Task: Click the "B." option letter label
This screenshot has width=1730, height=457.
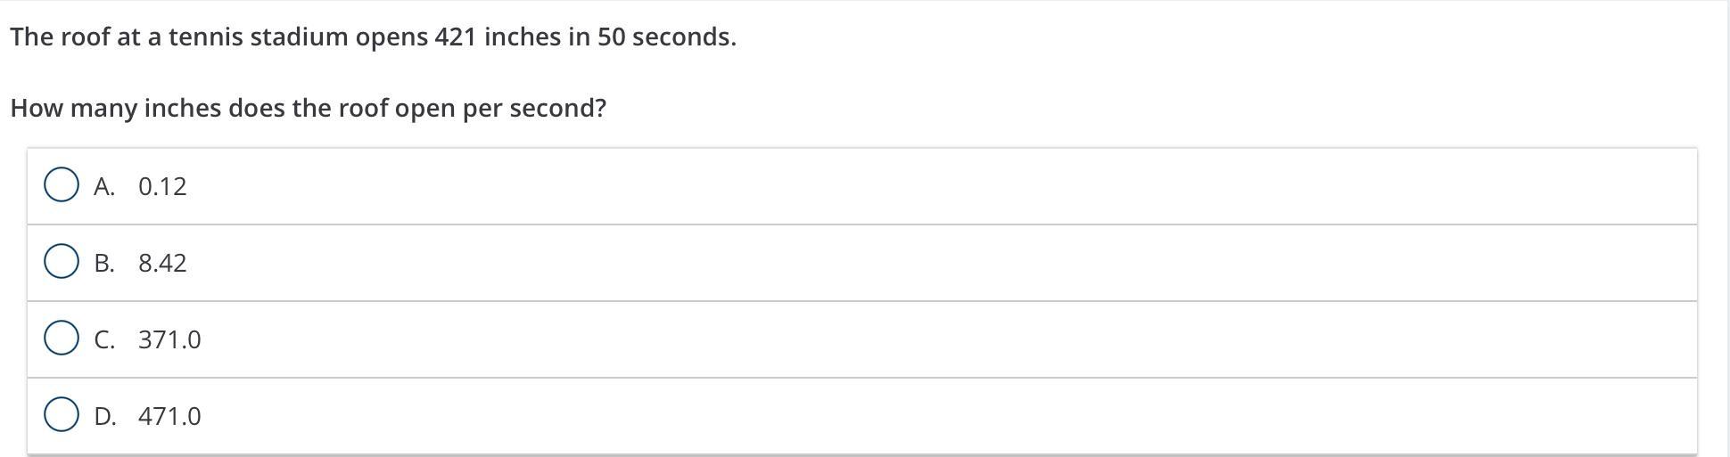Action: tap(104, 263)
